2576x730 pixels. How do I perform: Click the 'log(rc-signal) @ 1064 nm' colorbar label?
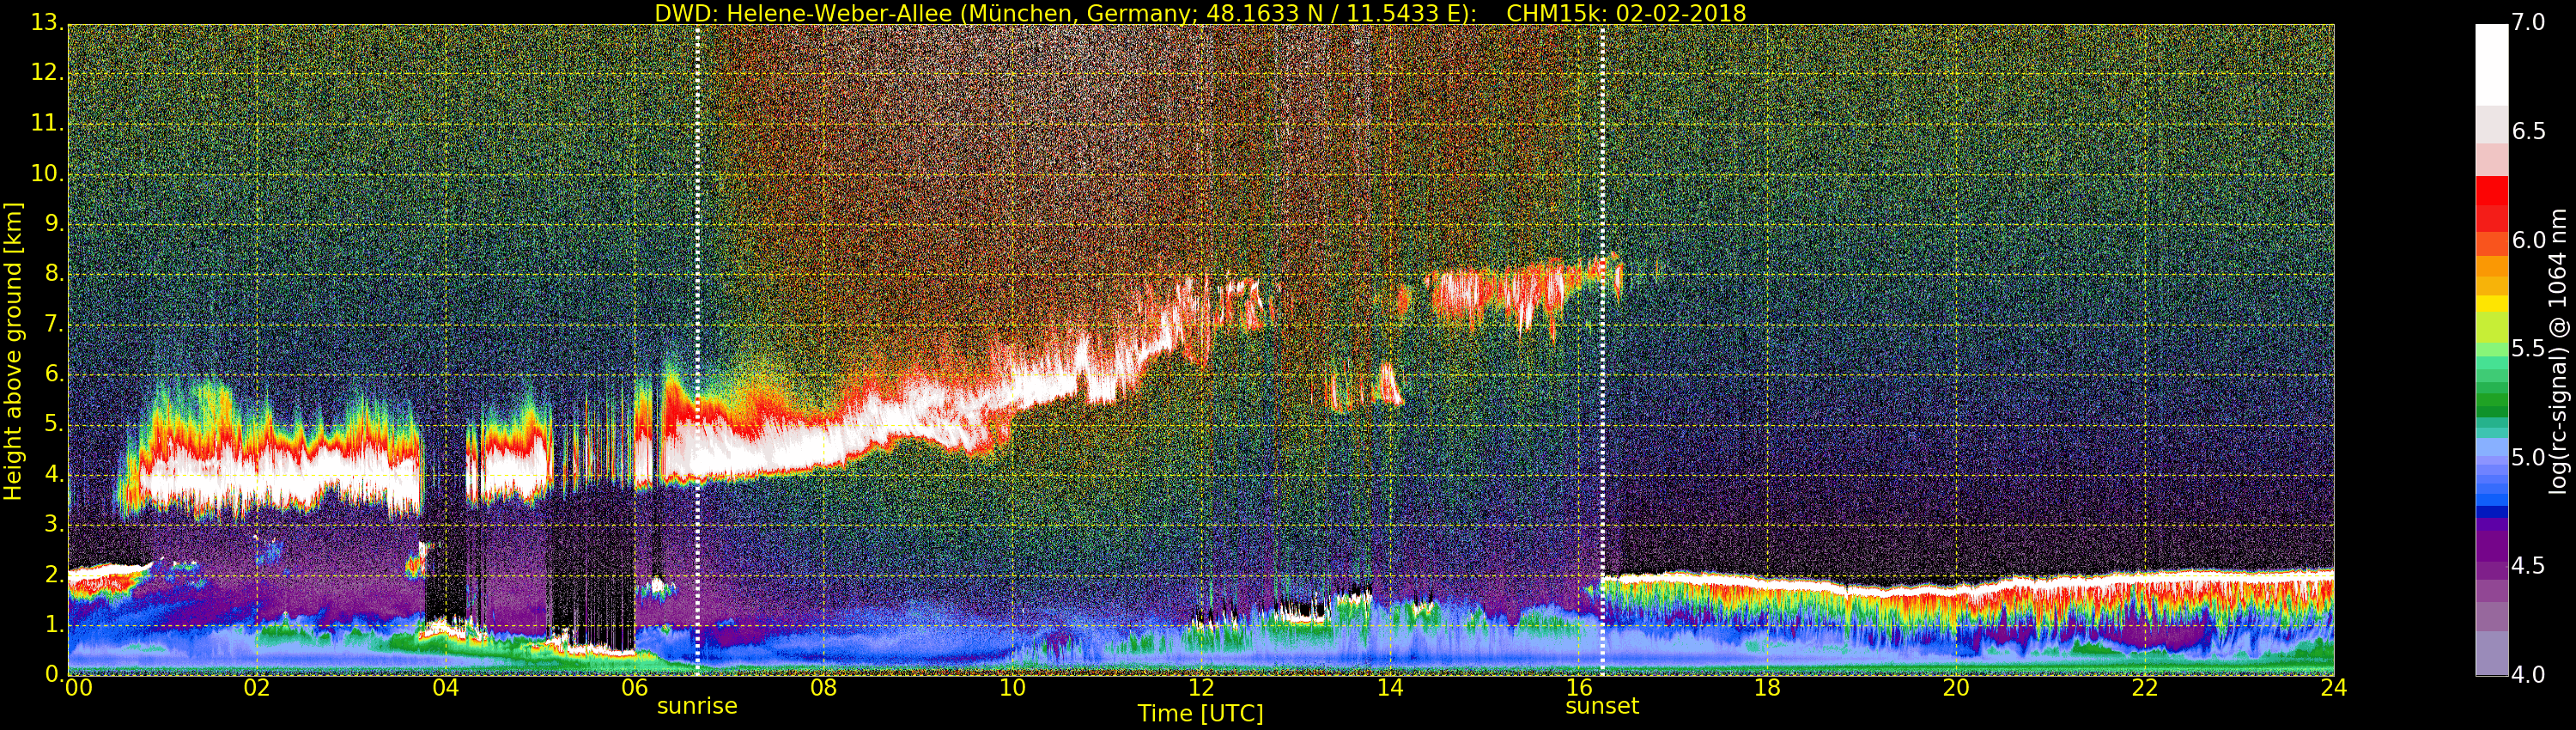pos(2557,351)
